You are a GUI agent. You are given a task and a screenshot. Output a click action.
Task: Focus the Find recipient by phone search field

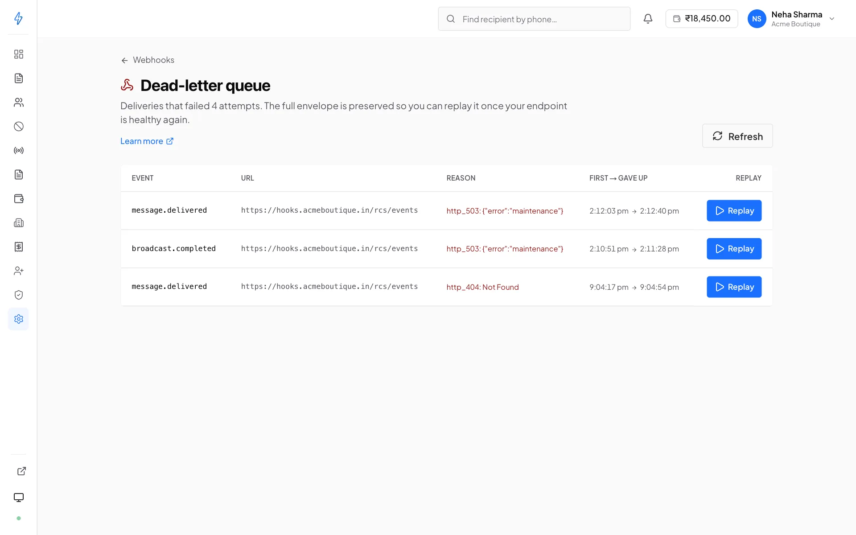click(x=534, y=19)
